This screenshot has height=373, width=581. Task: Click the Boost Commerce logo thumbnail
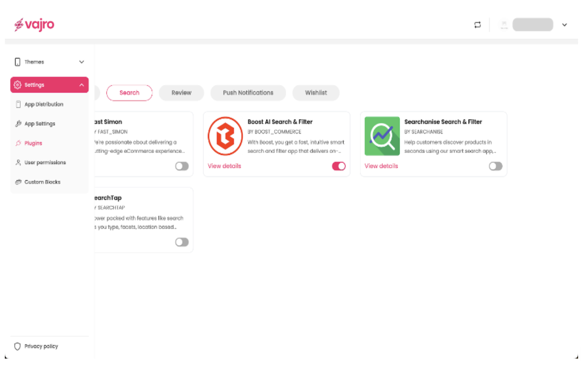pyautogui.click(x=225, y=136)
